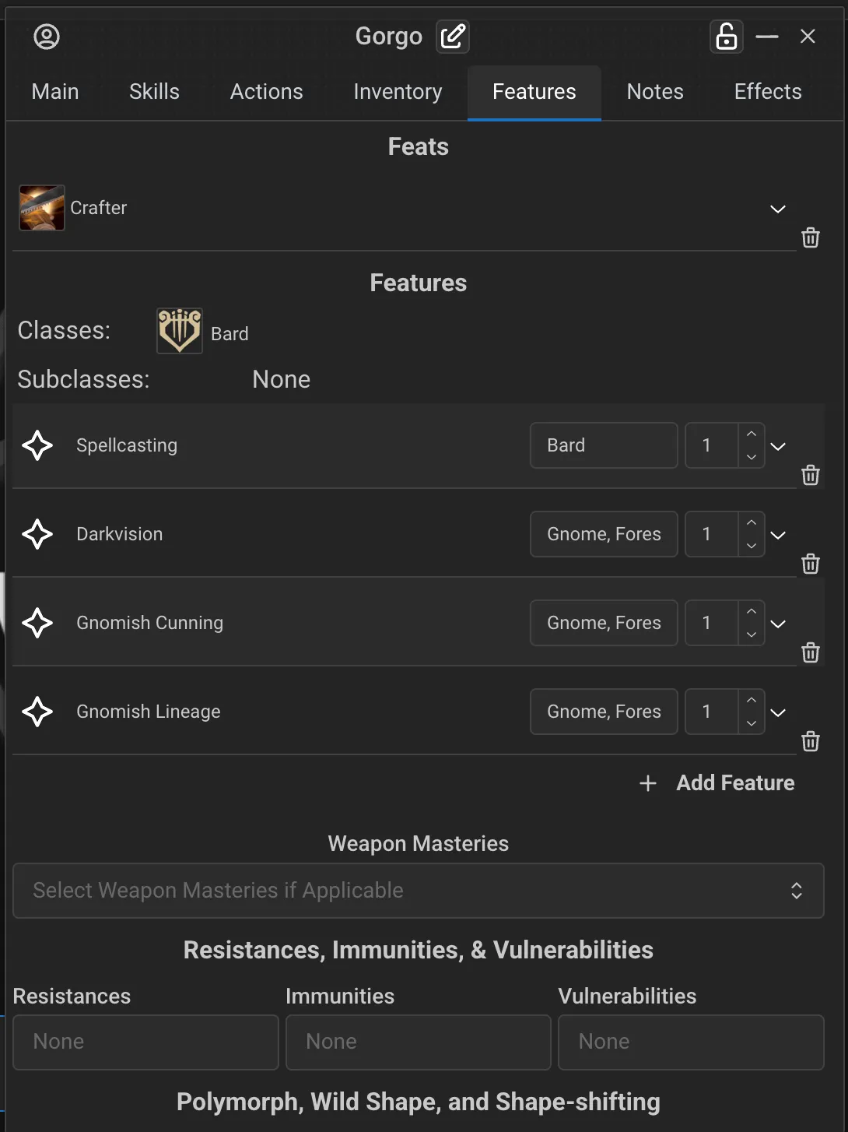The image size is (848, 1132).
Task: Delete the Spellcasting feature
Action: click(x=810, y=475)
